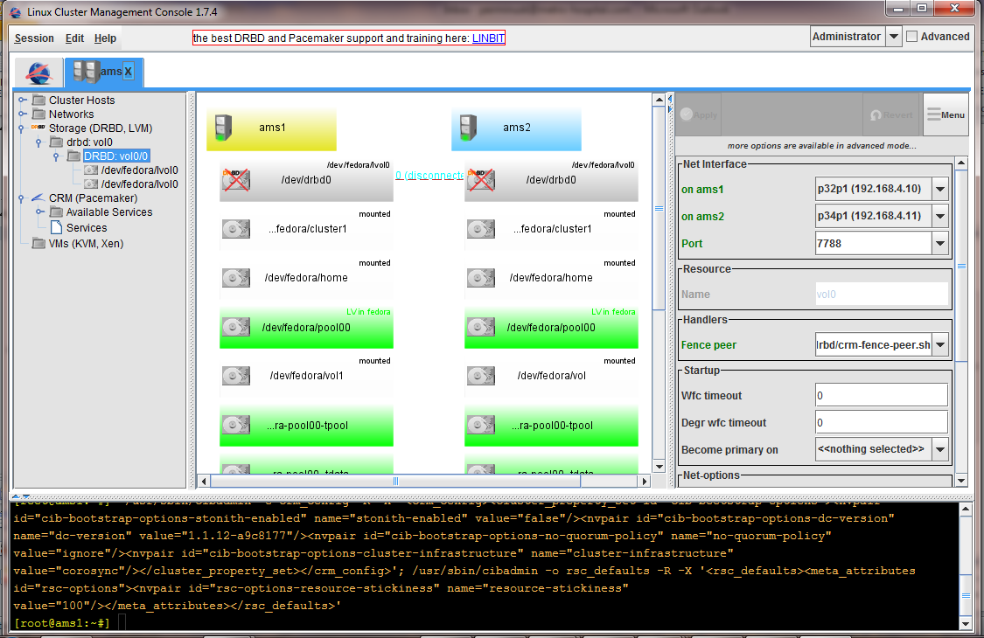Click the ams2 host server icon

pyautogui.click(x=469, y=128)
